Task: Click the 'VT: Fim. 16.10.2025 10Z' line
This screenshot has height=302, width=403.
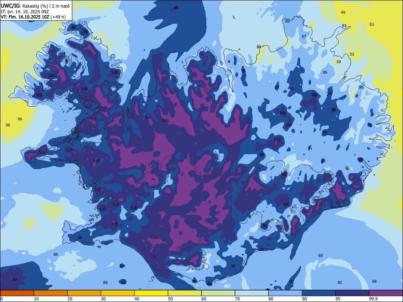Action: pos(25,17)
